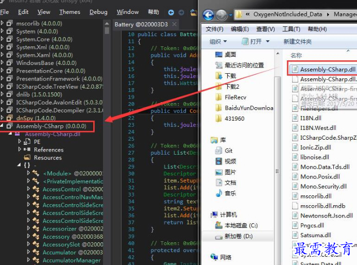Viewport: 357px width, 265px height.
Task: Open the 文件(F) menu in Explorer
Action: tap(214, 29)
